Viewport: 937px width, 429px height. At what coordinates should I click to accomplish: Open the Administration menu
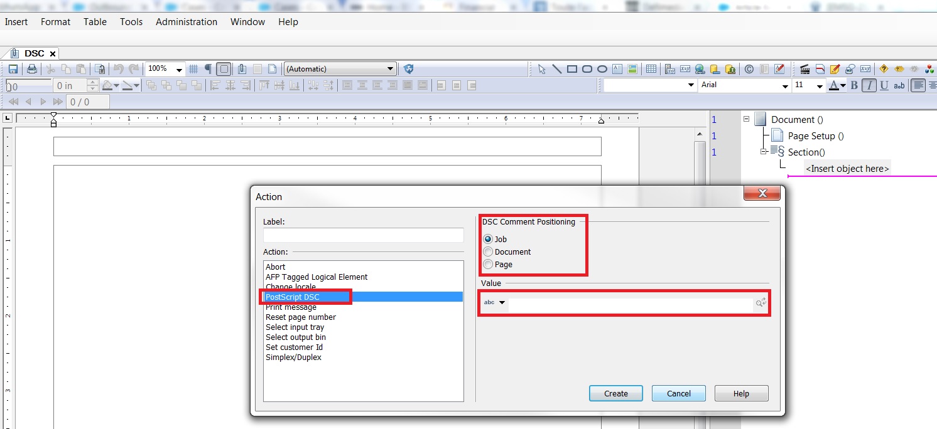[186, 21]
